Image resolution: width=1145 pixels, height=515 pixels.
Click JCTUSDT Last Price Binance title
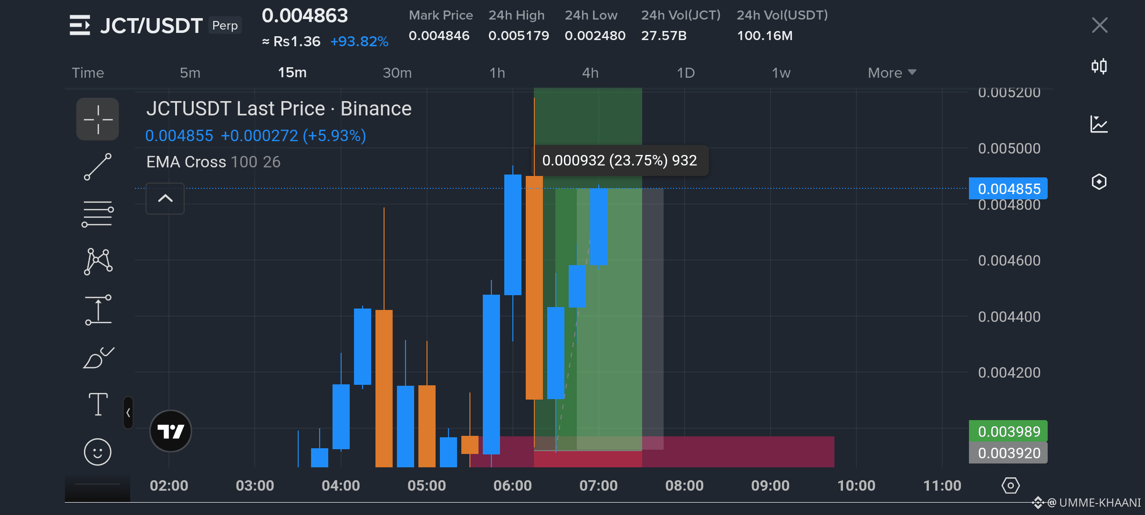point(279,109)
